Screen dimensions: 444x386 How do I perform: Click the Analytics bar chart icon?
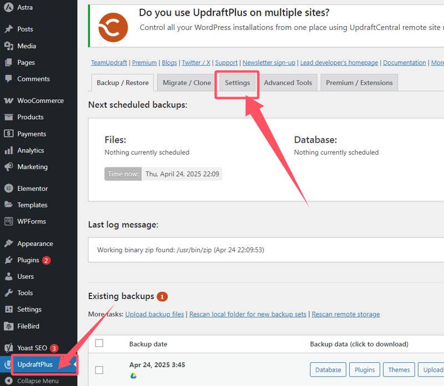8,150
